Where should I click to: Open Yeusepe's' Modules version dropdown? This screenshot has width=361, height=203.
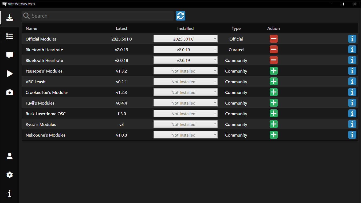tap(185, 71)
